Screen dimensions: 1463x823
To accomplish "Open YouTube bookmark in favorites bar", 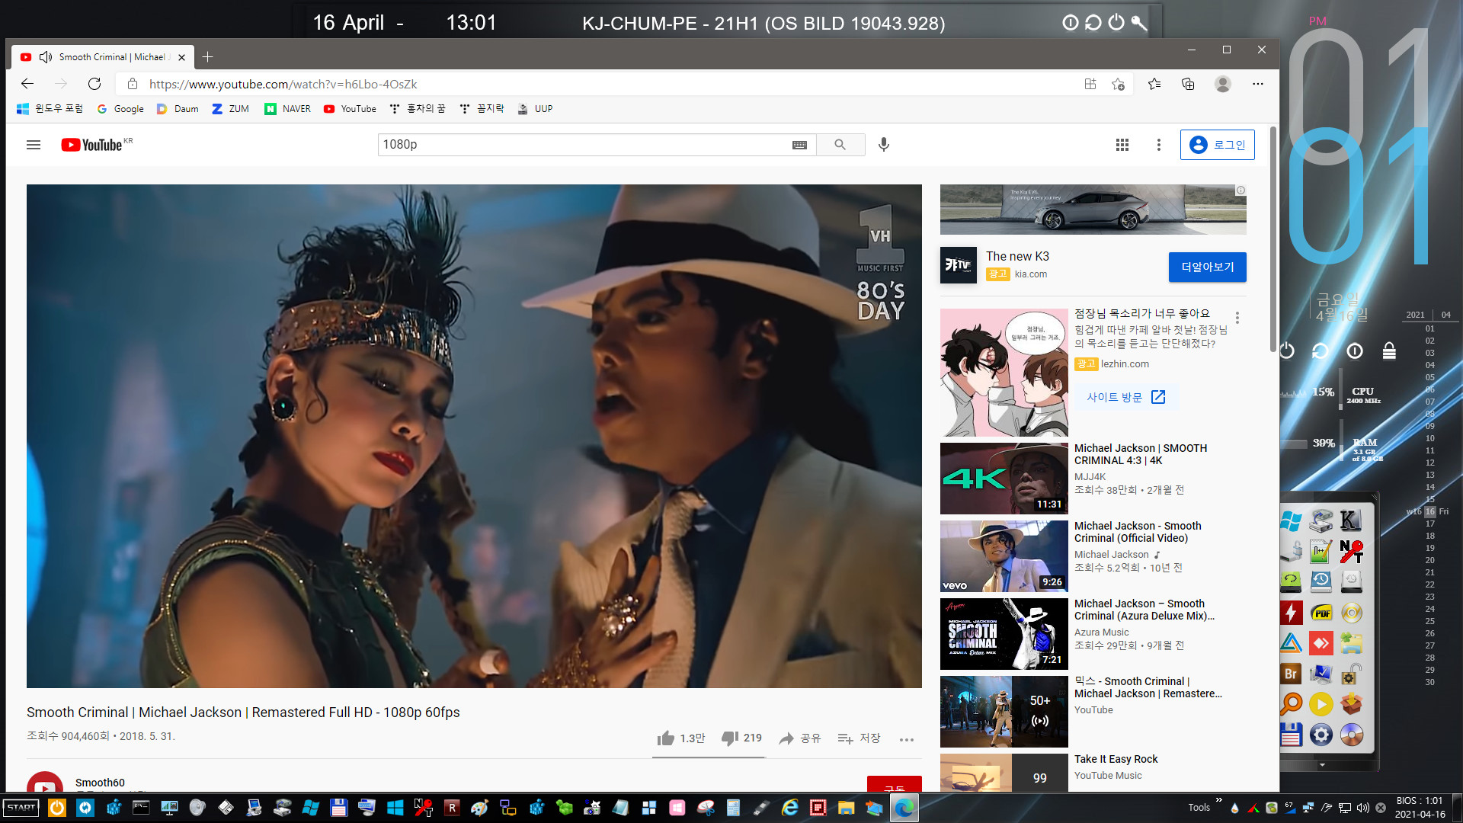I will click(x=350, y=109).
